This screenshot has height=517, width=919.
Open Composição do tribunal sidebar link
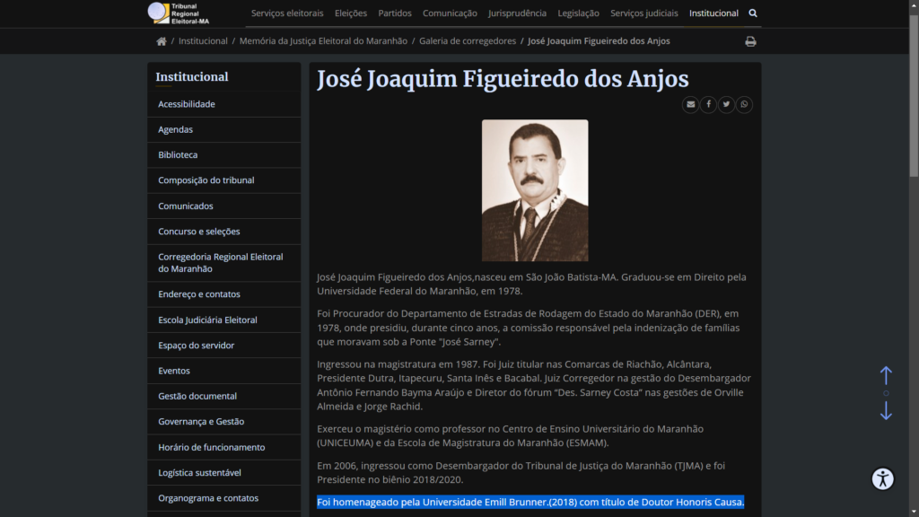206,180
